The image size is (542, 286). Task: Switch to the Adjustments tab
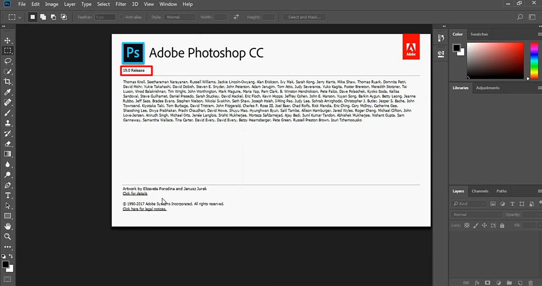point(488,88)
